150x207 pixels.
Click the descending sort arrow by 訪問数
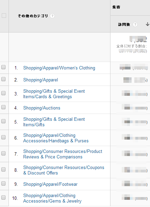click(x=148, y=24)
